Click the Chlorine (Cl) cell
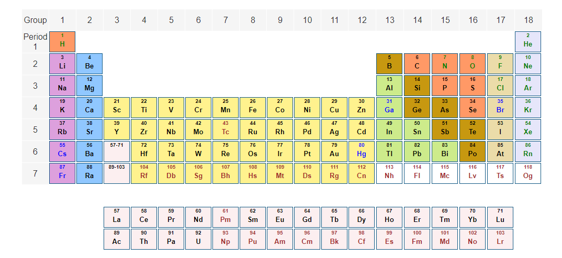Image resolution: width=562 pixels, height=258 pixels. point(500,86)
